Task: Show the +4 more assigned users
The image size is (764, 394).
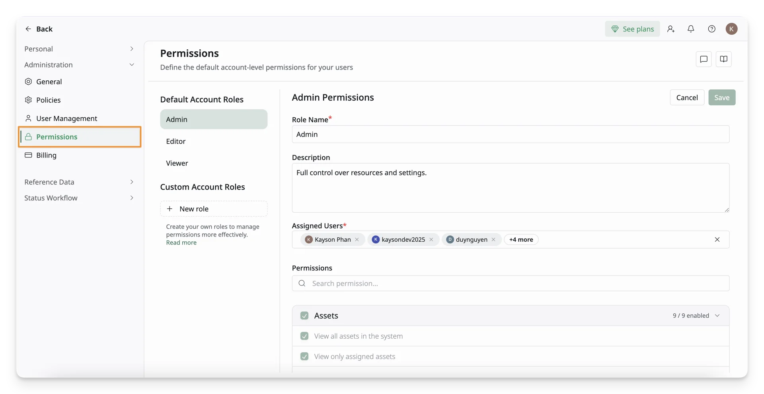Action: coord(521,239)
